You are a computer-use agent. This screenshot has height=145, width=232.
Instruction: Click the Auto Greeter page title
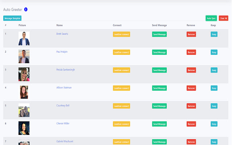(13, 9)
